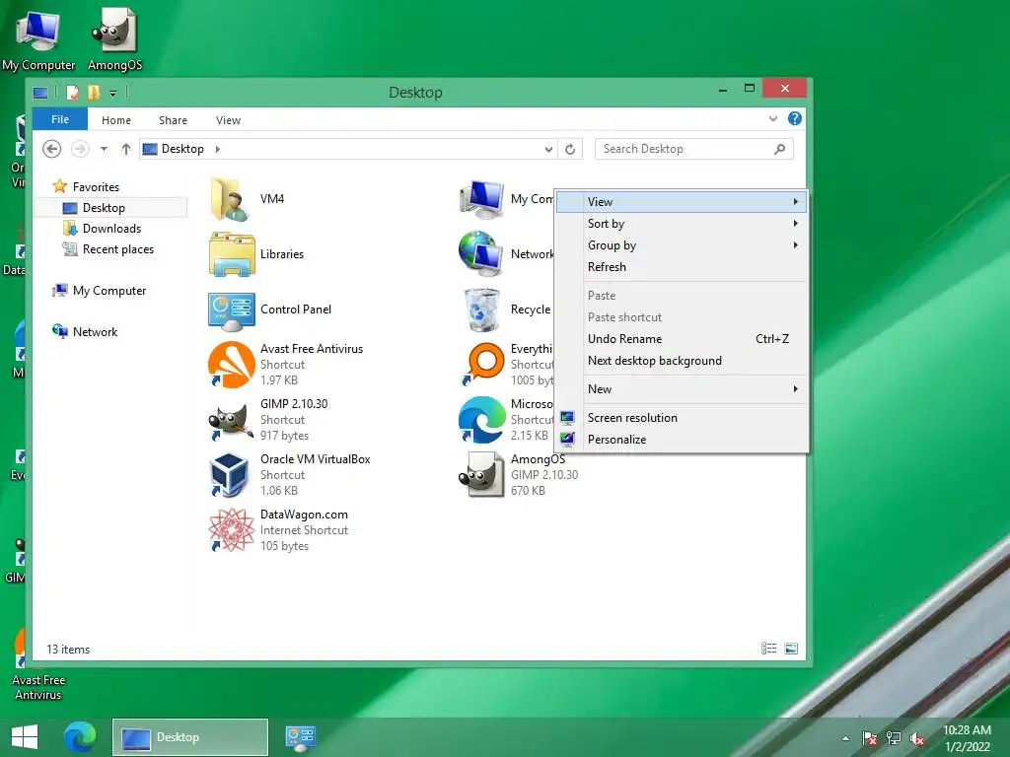Select the Avast Free Antivirus shortcut in the file list
Image resolution: width=1010 pixels, height=757 pixels.
coord(231,365)
